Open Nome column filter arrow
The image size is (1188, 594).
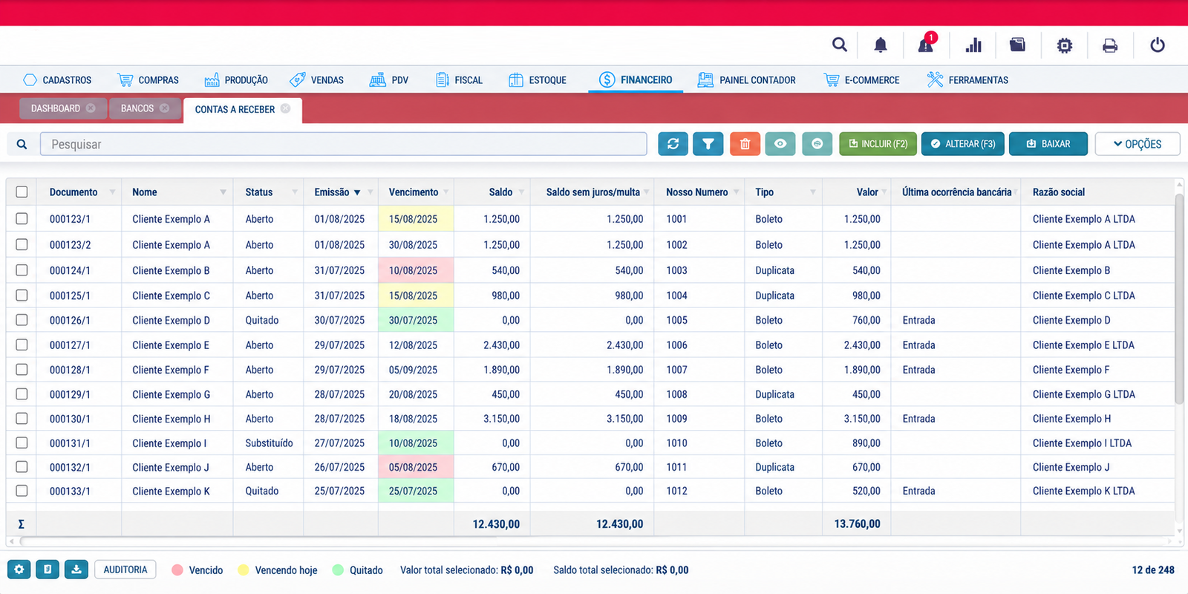223,192
